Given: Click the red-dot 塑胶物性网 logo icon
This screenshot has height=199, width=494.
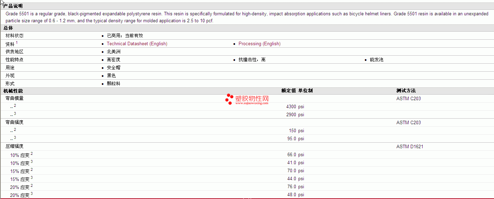Looking at the screenshot, I should (x=229, y=99).
